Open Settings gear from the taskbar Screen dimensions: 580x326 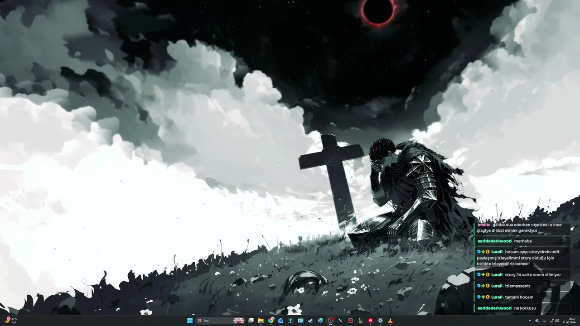(x=380, y=321)
